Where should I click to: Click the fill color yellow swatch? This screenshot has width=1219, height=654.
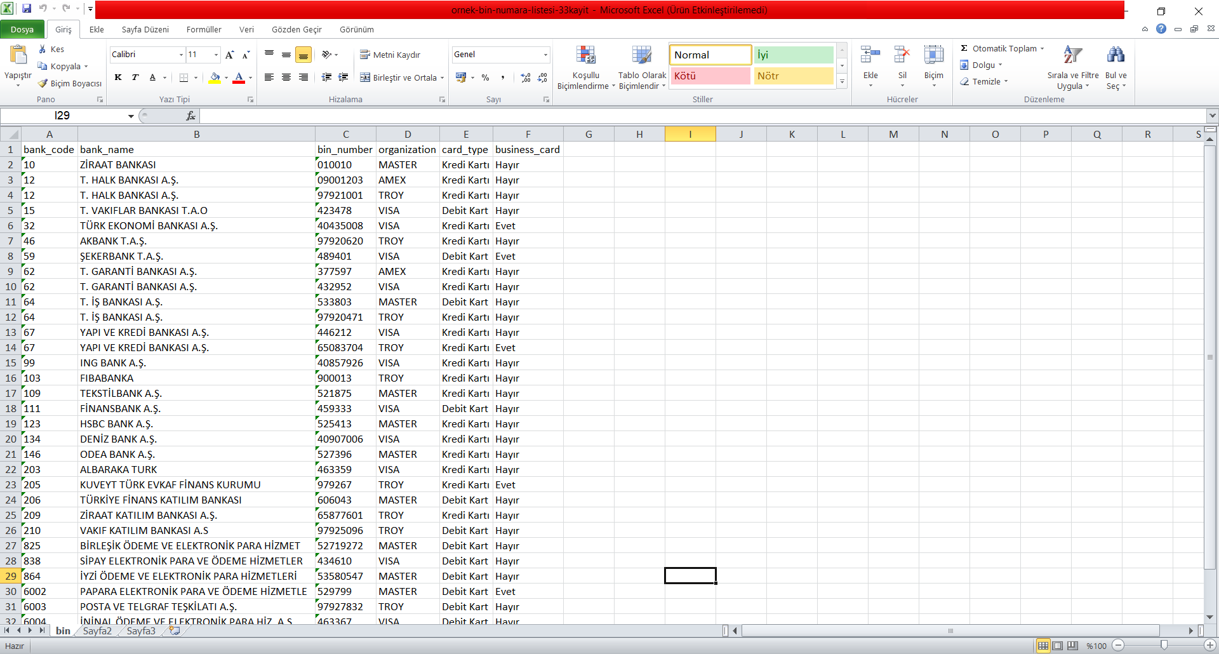pos(215,78)
